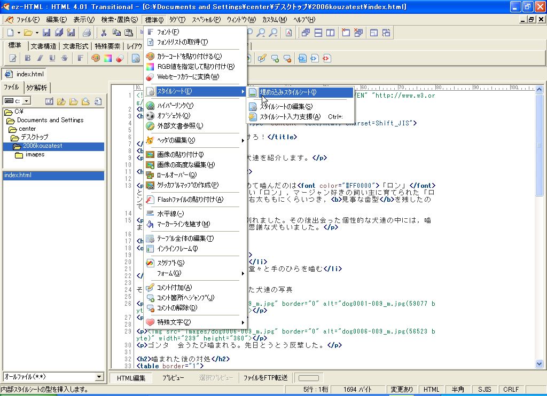
Task: Toggle Strikethrough formatting button
Action: coord(64,58)
